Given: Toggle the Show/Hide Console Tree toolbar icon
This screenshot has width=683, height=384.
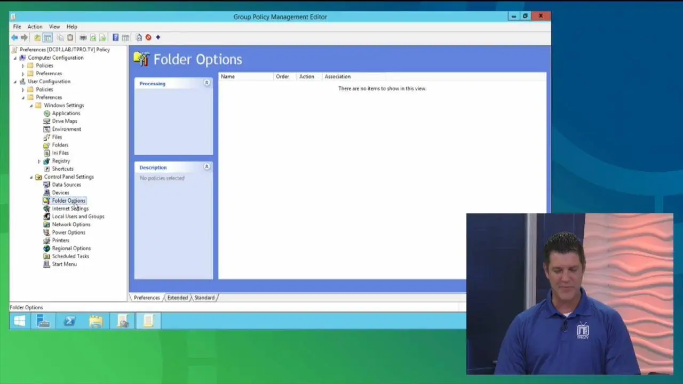Looking at the screenshot, I should (47, 37).
